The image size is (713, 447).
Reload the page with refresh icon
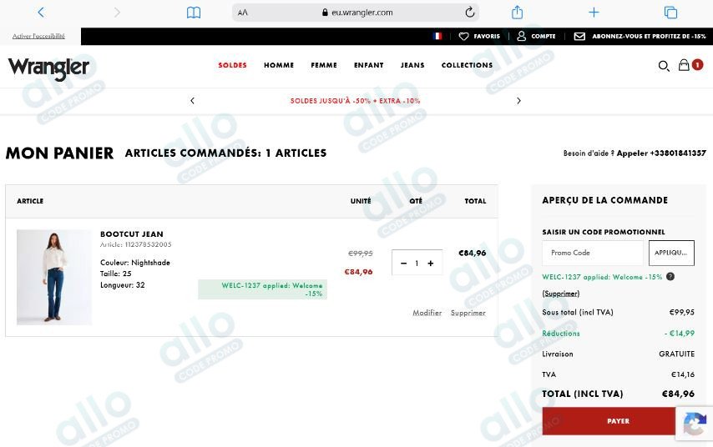[470, 13]
